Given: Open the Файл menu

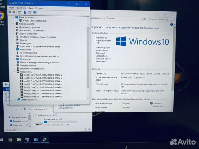Looking at the screenshot, I should click(x=12, y=8).
